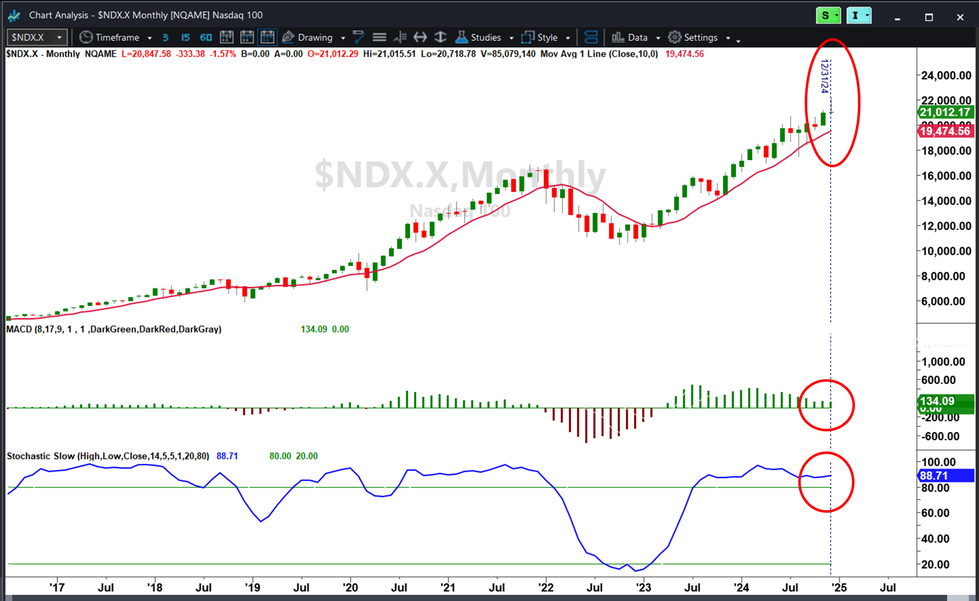979x601 pixels.
Task: Click the horizontal lines tool icon
Action: 379,37
